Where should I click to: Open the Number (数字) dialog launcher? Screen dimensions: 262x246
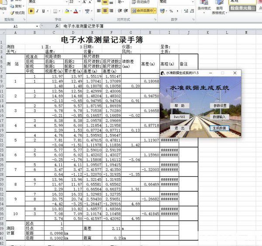193,19
